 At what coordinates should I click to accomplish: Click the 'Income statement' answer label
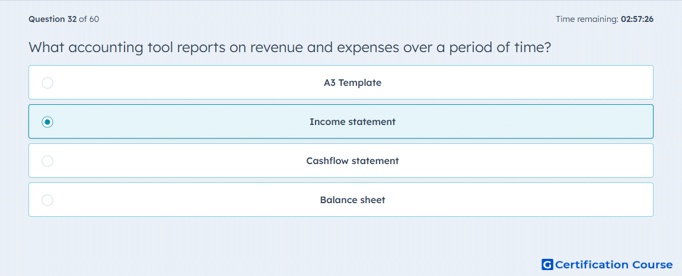tap(352, 122)
